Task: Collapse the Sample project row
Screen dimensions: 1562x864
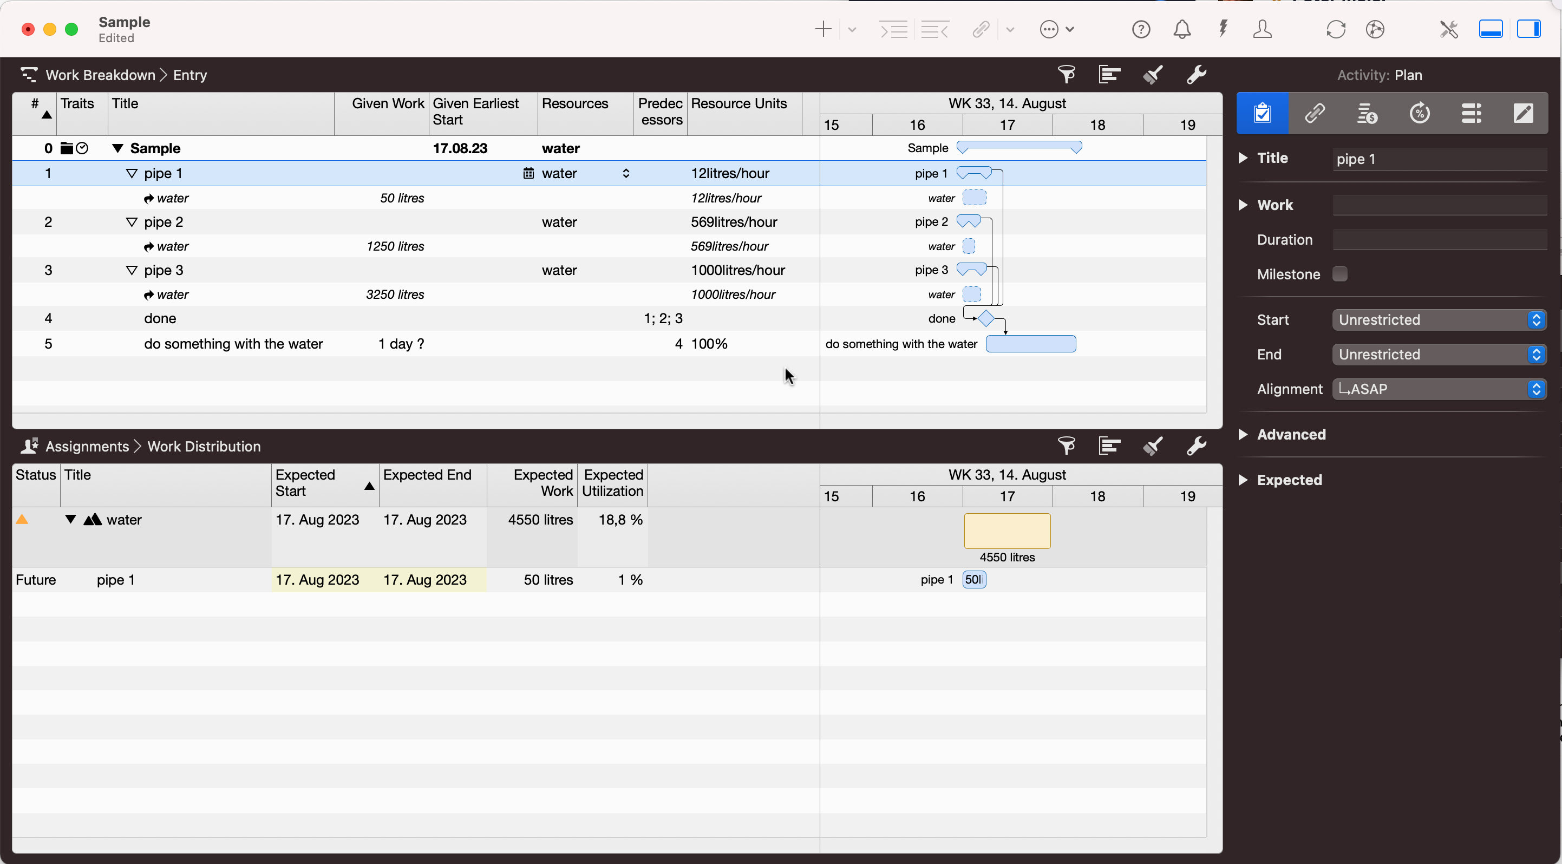Action: (117, 148)
